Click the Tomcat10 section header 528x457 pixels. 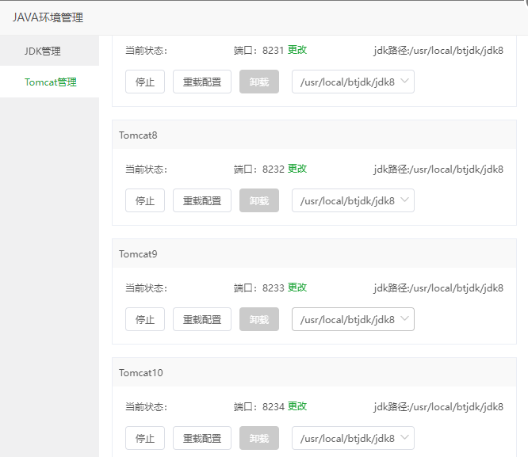pyautogui.click(x=314, y=372)
